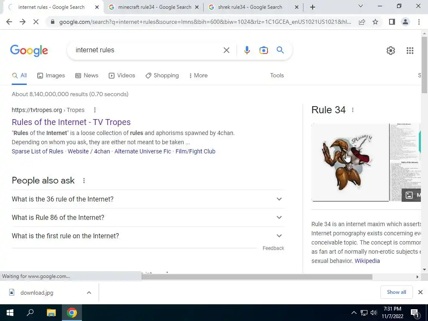Open the downloaded download.jpg file

pyautogui.click(x=37, y=293)
